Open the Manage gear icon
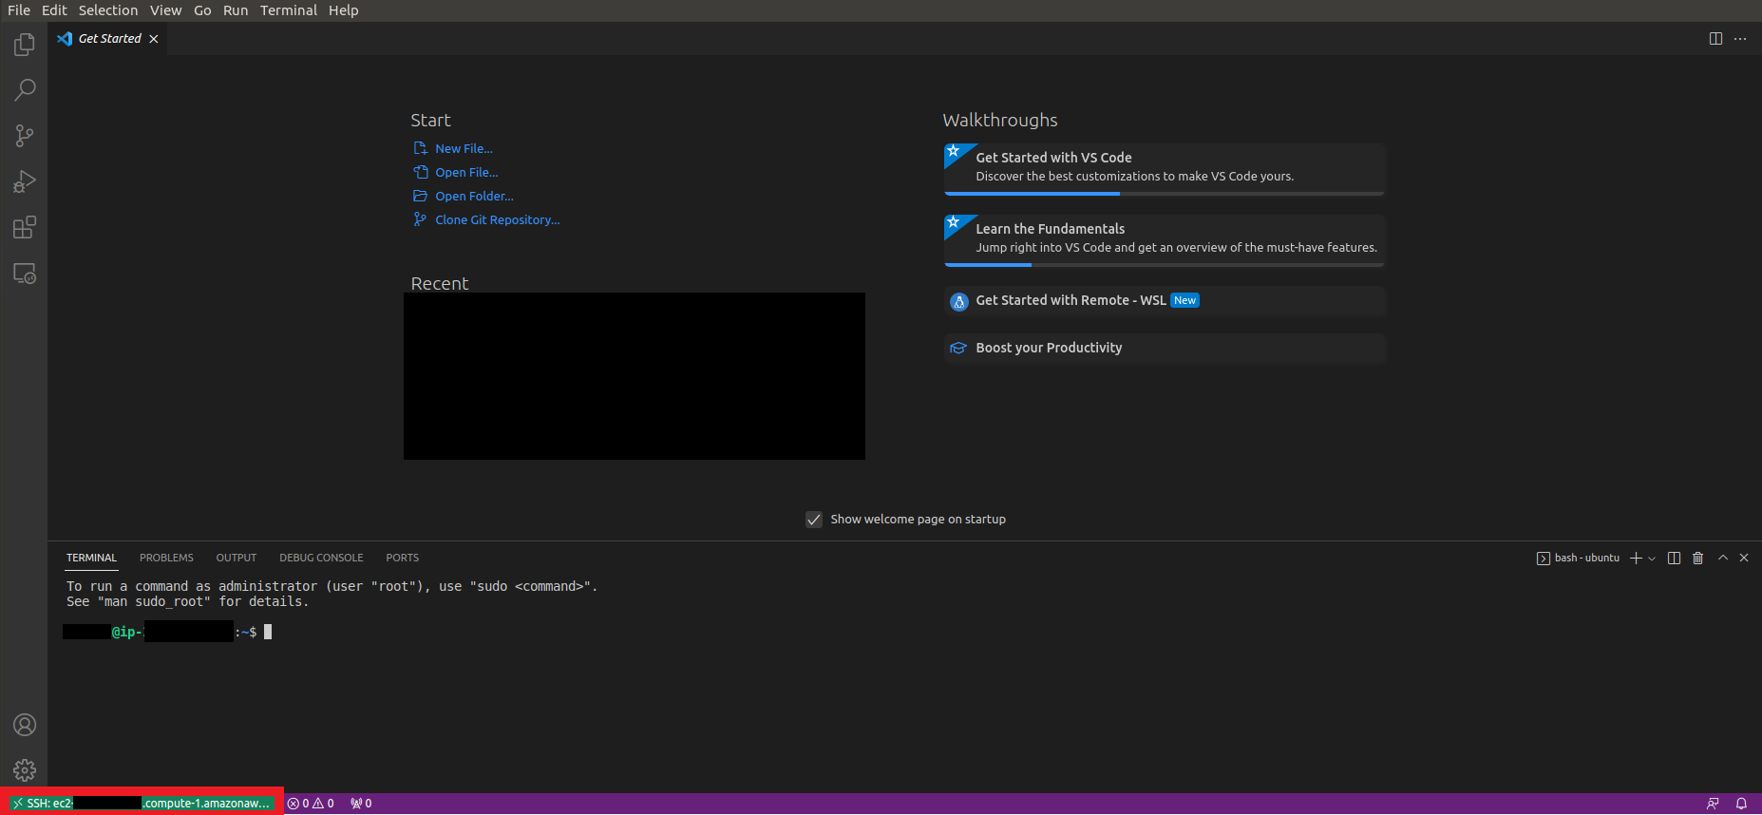The image size is (1762, 815). [x=25, y=770]
